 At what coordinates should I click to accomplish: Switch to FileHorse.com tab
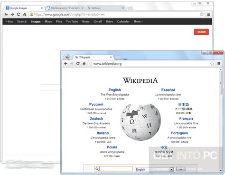(65, 8)
